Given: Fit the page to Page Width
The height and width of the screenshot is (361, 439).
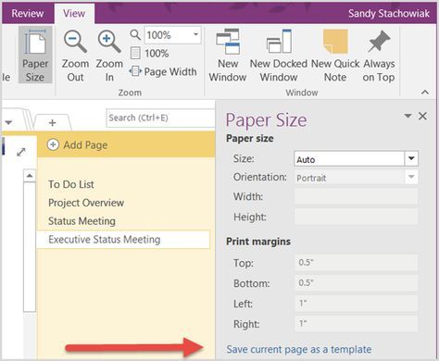Looking at the screenshot, I should (x=163, y=71).
